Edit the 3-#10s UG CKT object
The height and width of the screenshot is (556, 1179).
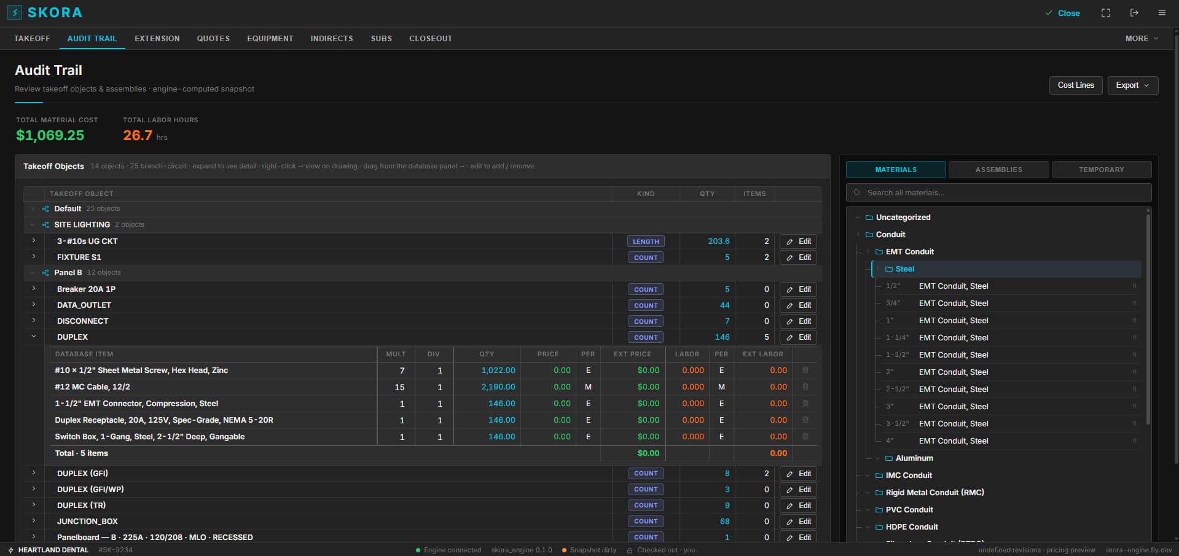(x=798, y=241)
